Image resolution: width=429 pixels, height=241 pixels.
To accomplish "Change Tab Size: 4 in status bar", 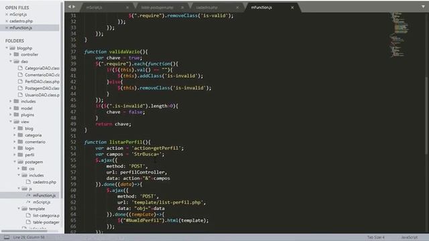I will [x=376, y=238].
